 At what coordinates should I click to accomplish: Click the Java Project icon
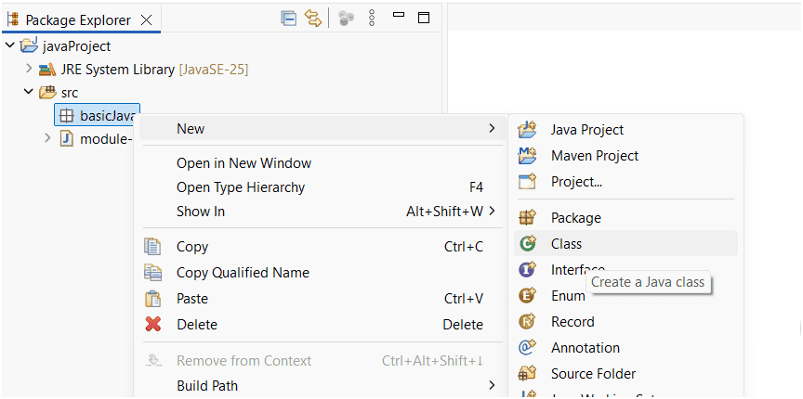pos(527,129)
